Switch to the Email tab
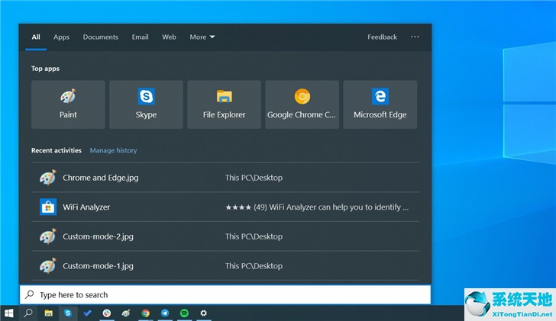 (x=140, y=37)
